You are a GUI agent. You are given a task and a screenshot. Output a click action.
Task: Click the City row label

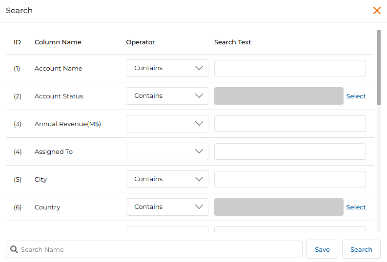click(41, 180)
